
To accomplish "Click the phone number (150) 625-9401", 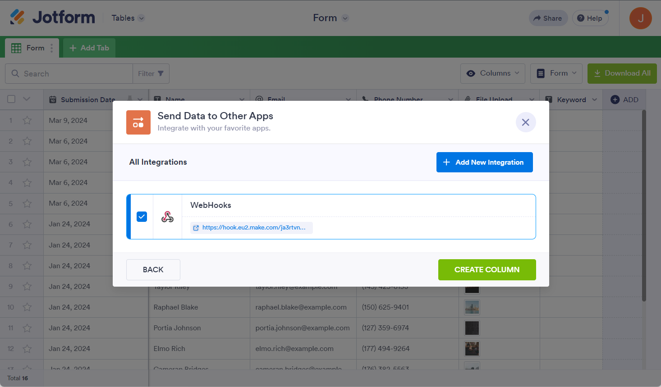I will 386,307.
